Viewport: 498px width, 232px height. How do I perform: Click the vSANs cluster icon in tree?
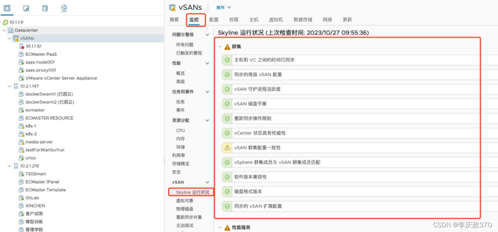click(x=16, y=38)
